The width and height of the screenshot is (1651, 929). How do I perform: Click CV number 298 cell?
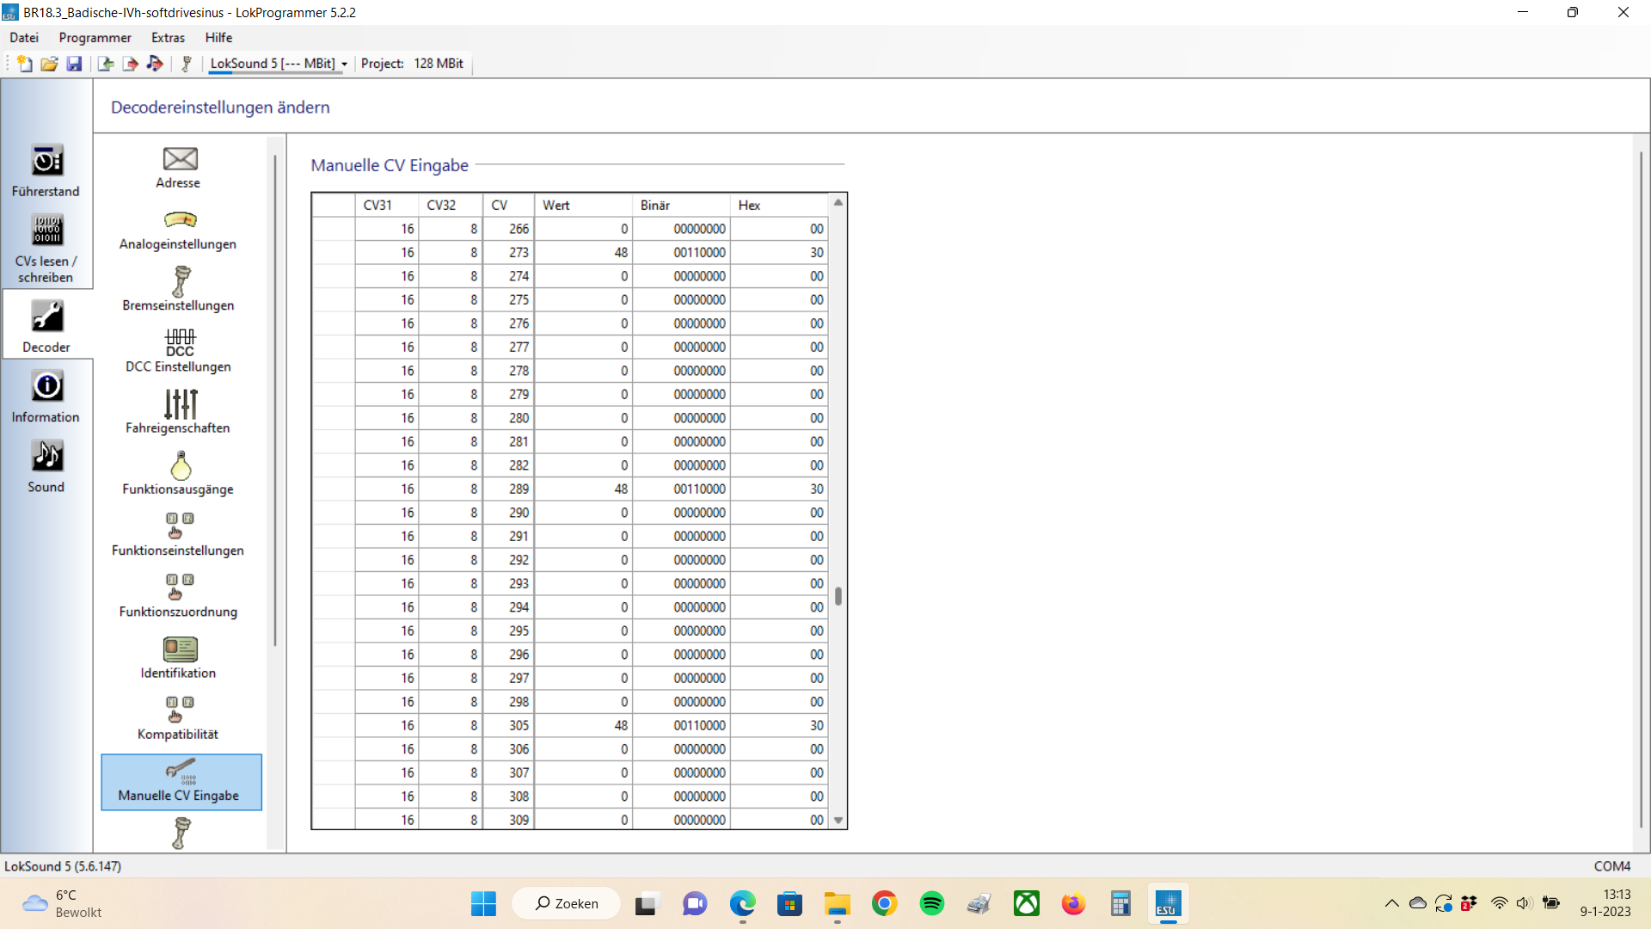tap(508, 702)
